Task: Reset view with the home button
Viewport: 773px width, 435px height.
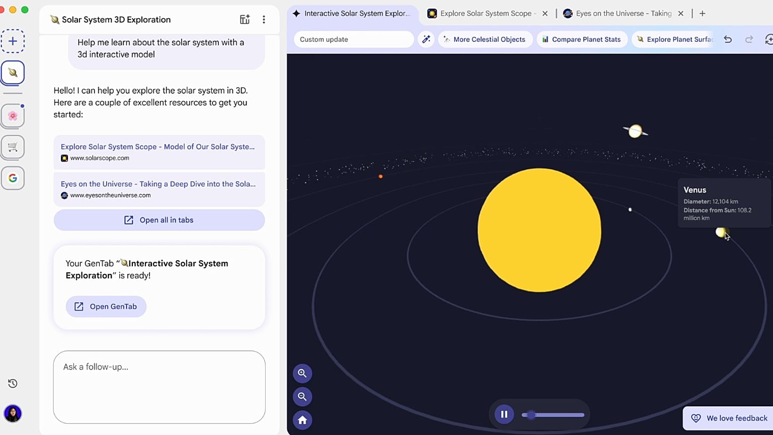Action: tap(302, 420)
